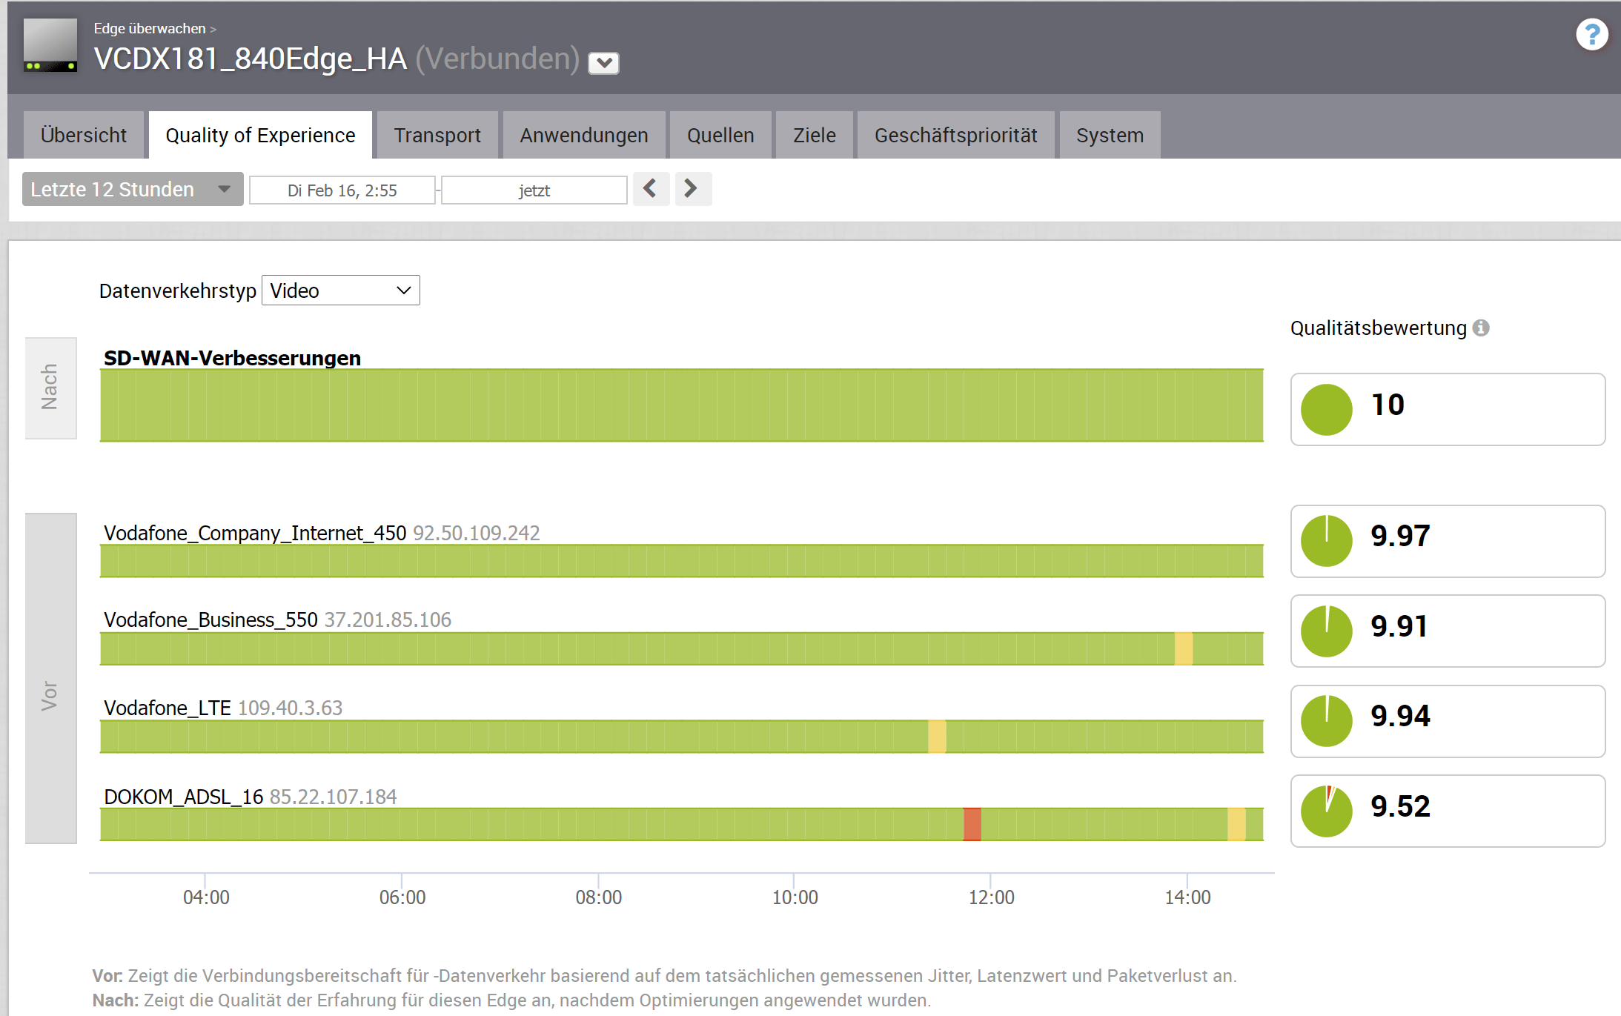Select the Übersicht tab
This screenshot has height=1016, width=1621.
(x=83, y=135)
